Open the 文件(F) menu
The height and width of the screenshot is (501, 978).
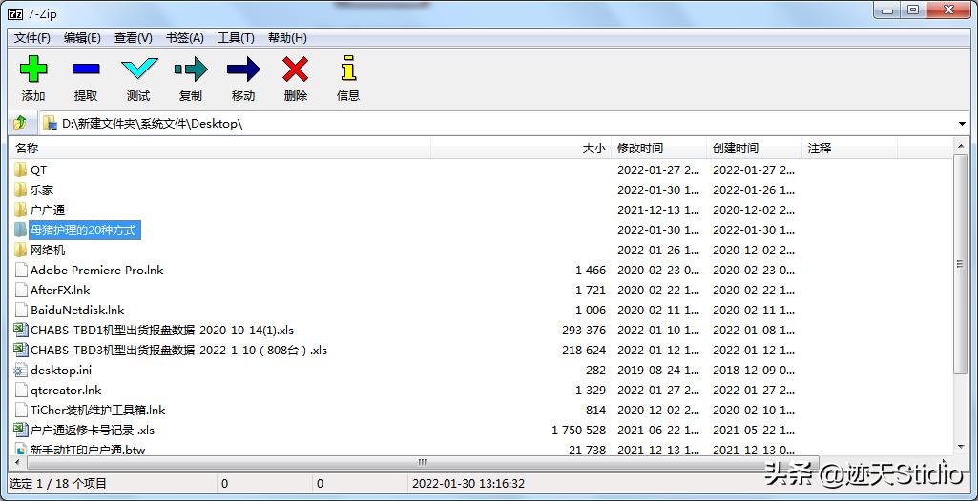coord(32,38)
